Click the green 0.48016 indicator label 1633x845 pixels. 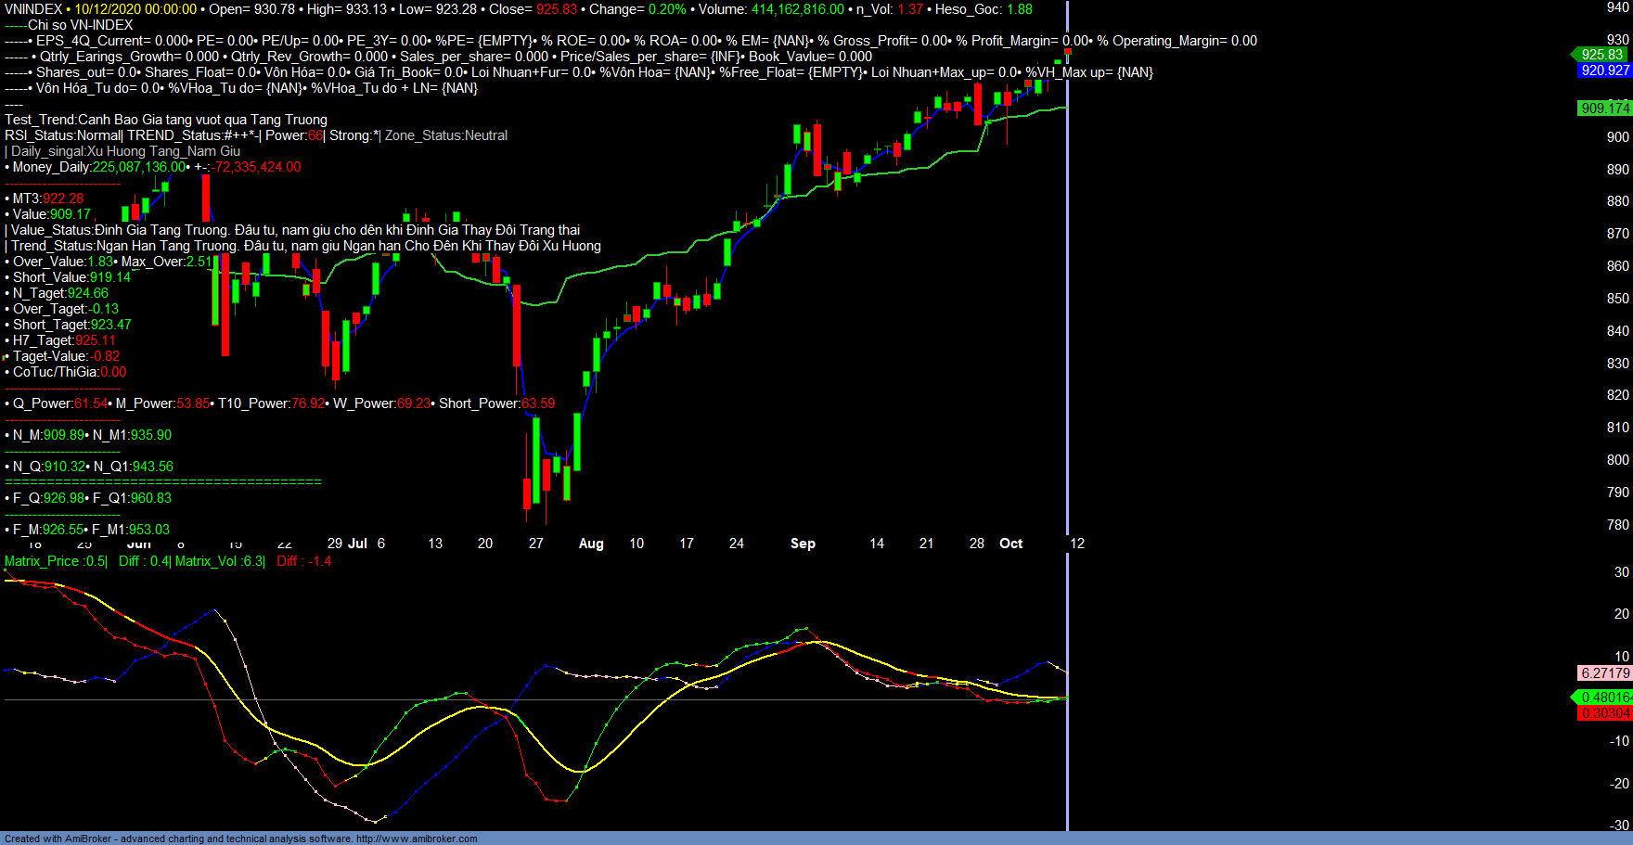(x=1605, y=698)
